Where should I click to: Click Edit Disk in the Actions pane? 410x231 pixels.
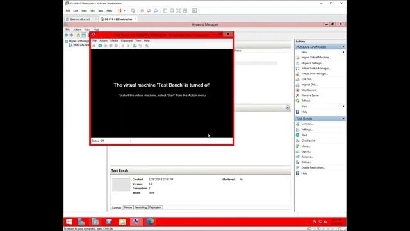pos(307,80)
